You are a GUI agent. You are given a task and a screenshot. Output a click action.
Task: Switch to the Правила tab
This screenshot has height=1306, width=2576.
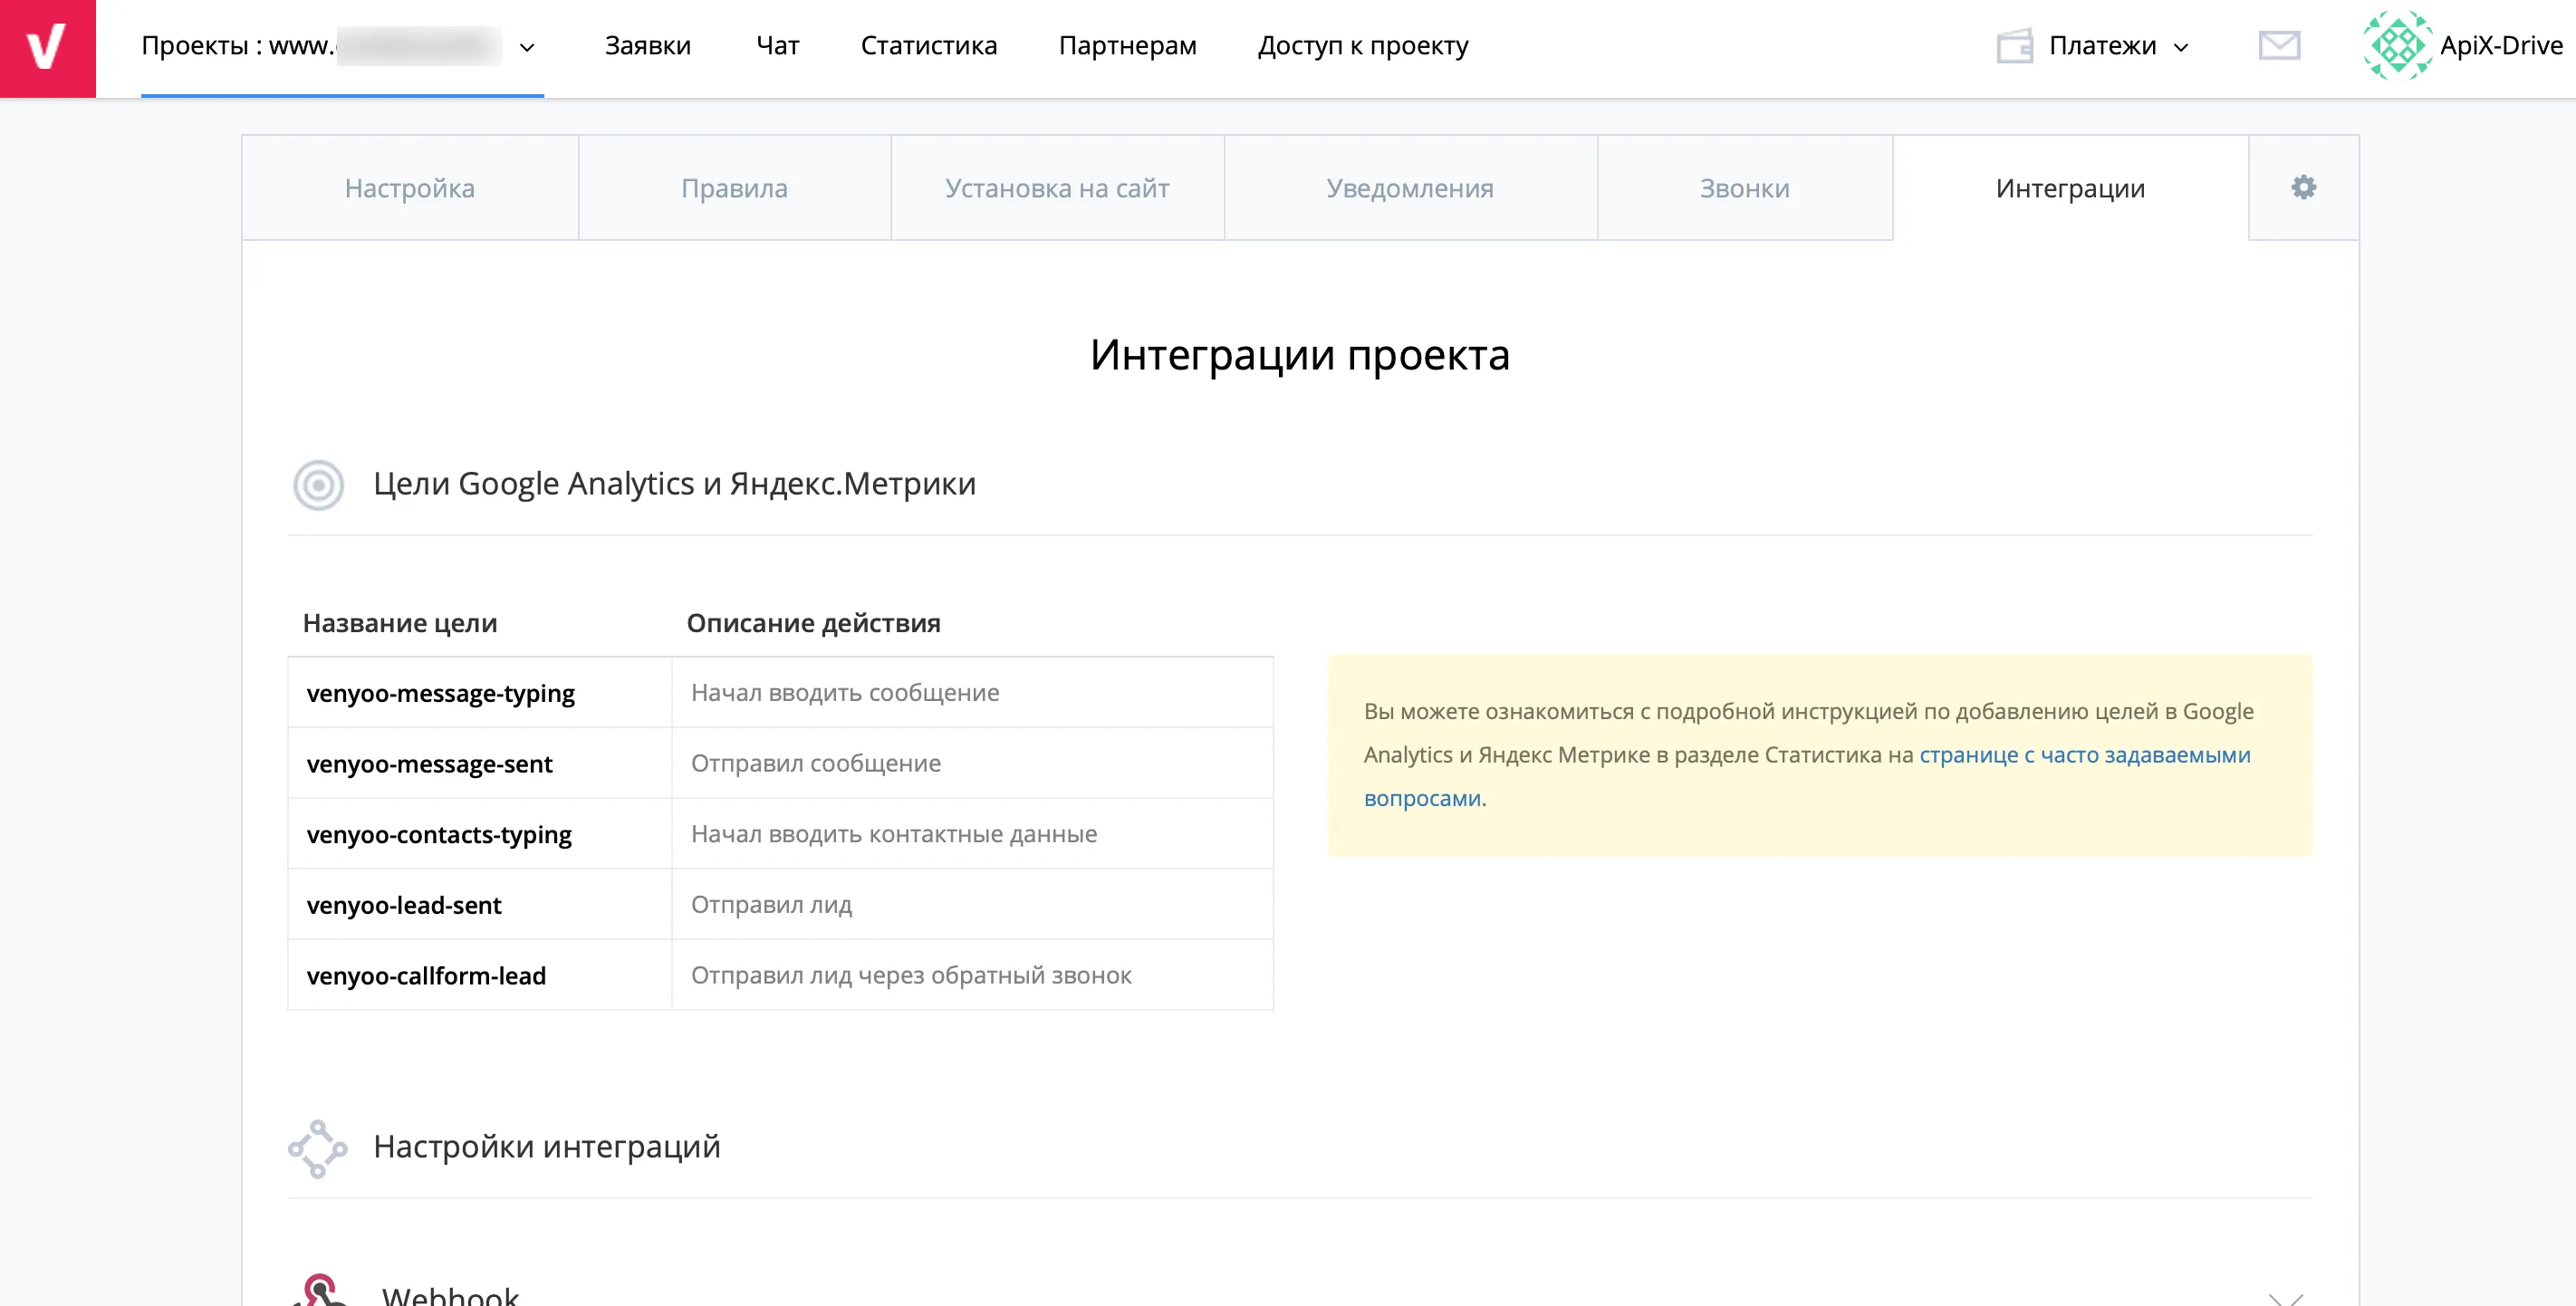[734, 188]
